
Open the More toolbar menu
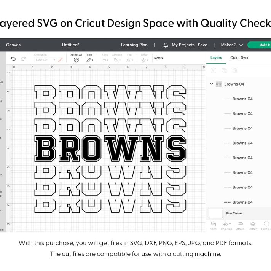(158, 58)
